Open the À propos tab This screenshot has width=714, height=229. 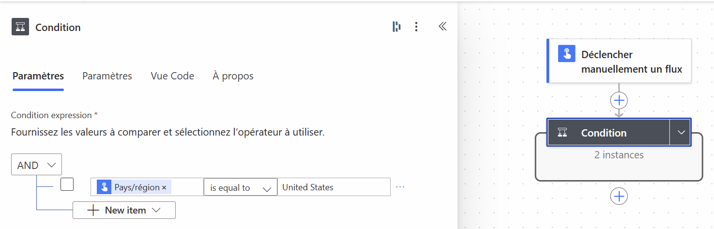[x=233, y=76]
